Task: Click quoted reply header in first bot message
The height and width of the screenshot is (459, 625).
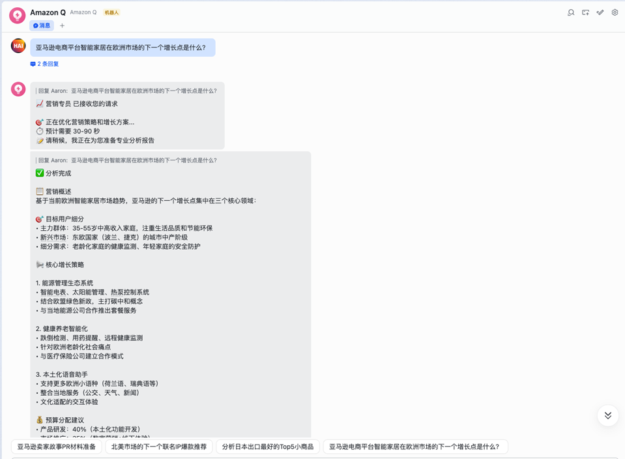Action: point(126,91)
